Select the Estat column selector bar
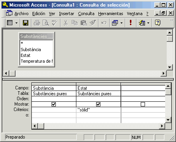This screenshot has width=176, height=142. tap(98, 84)
